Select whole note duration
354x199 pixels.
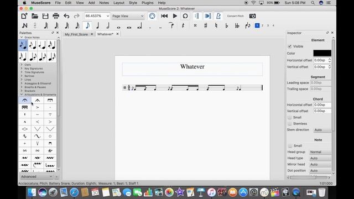[x=118, y=27]
